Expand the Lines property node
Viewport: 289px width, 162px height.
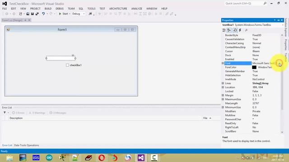223,83
